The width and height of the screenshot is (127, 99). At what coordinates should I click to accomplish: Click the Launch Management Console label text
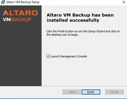pyautogui.click(x=69, y=56)
